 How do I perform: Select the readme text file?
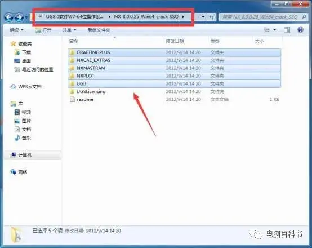click(x=175, y=99)
